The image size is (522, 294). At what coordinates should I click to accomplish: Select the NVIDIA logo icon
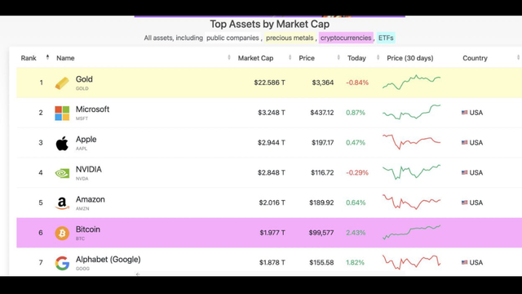[62, 173]
